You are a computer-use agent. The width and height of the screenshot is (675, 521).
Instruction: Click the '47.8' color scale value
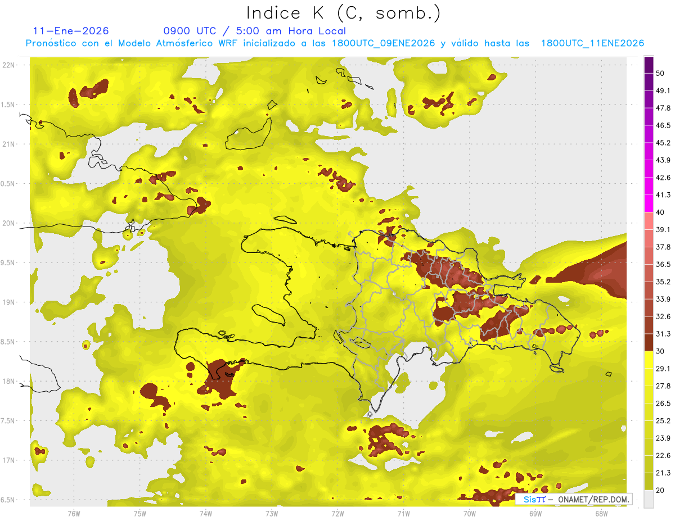[664, 108]
